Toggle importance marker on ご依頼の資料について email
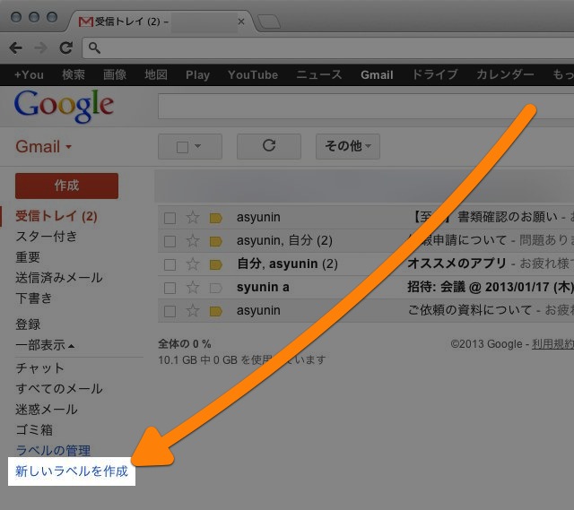The width and height of the screenshot is (574, 510). pyautogui.click(x=216, y=312)
